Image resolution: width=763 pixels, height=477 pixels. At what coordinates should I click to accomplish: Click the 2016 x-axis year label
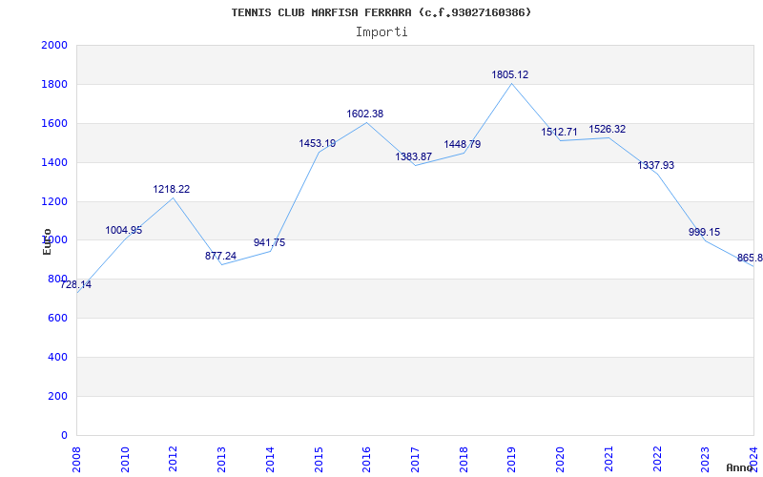366,459
